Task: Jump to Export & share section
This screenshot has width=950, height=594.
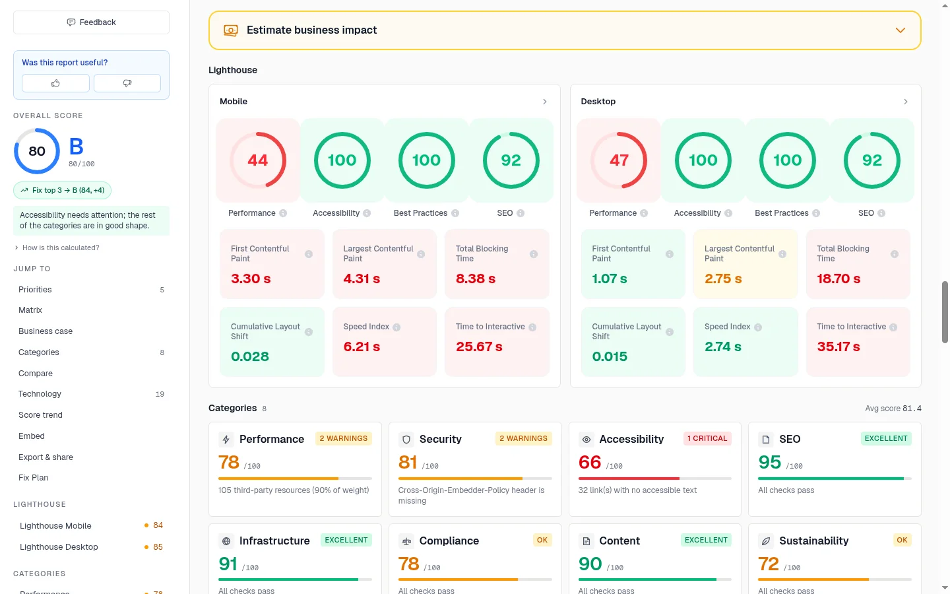Action: (91, 457)
